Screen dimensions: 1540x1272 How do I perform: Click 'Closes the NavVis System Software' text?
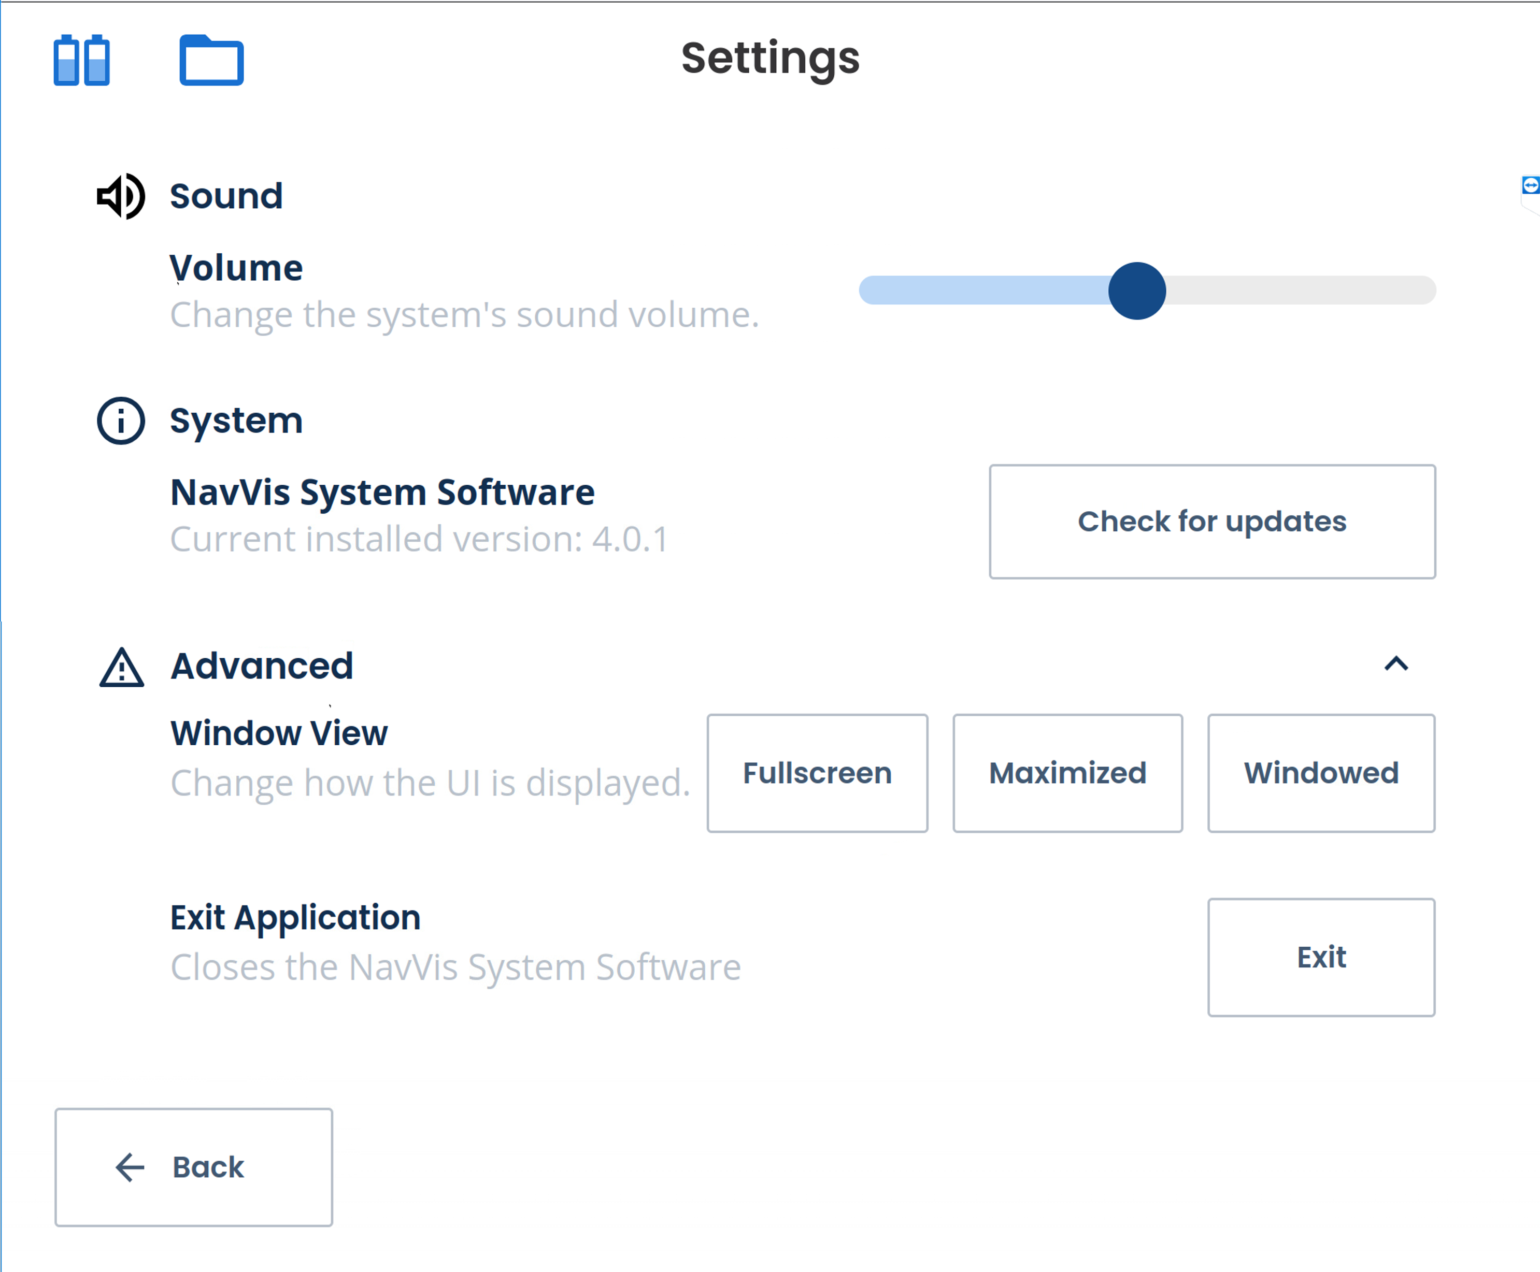point(455,967)
